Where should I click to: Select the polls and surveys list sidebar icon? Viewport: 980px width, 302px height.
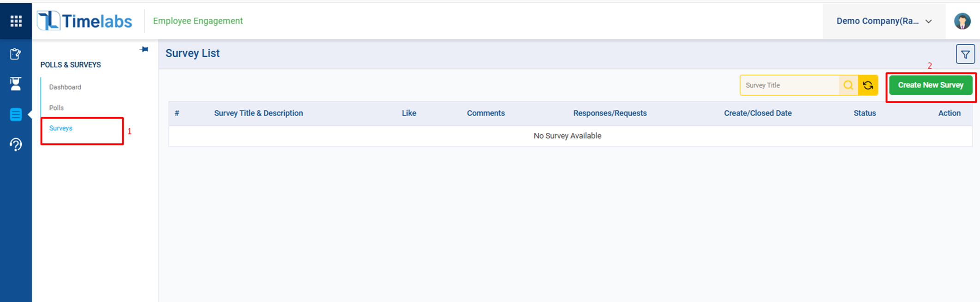(x=16, y=114)
